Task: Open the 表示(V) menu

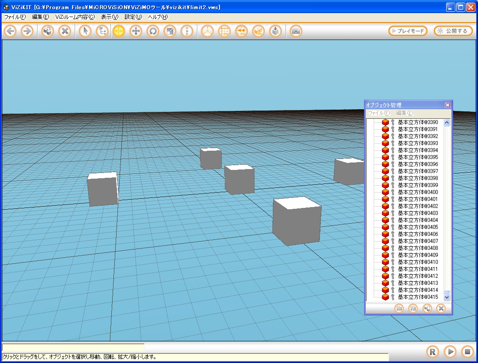Action: click(109, 17)
